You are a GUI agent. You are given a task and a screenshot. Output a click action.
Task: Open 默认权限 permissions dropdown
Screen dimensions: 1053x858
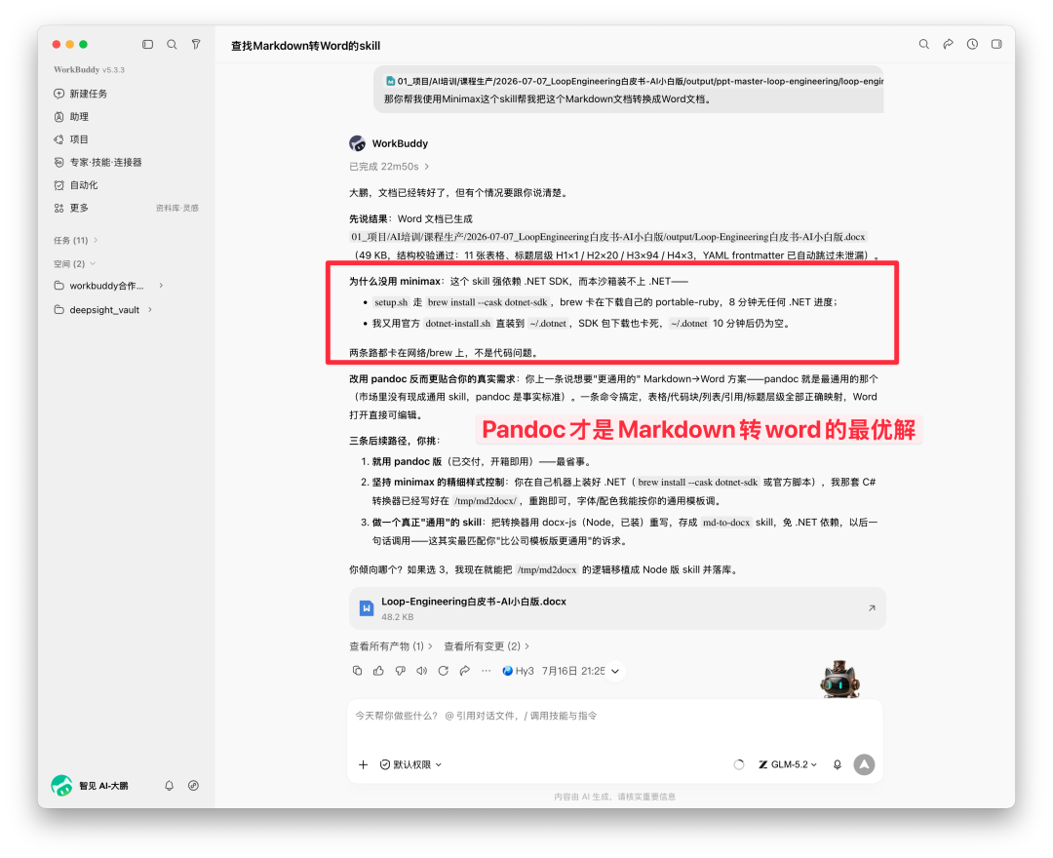410,764
